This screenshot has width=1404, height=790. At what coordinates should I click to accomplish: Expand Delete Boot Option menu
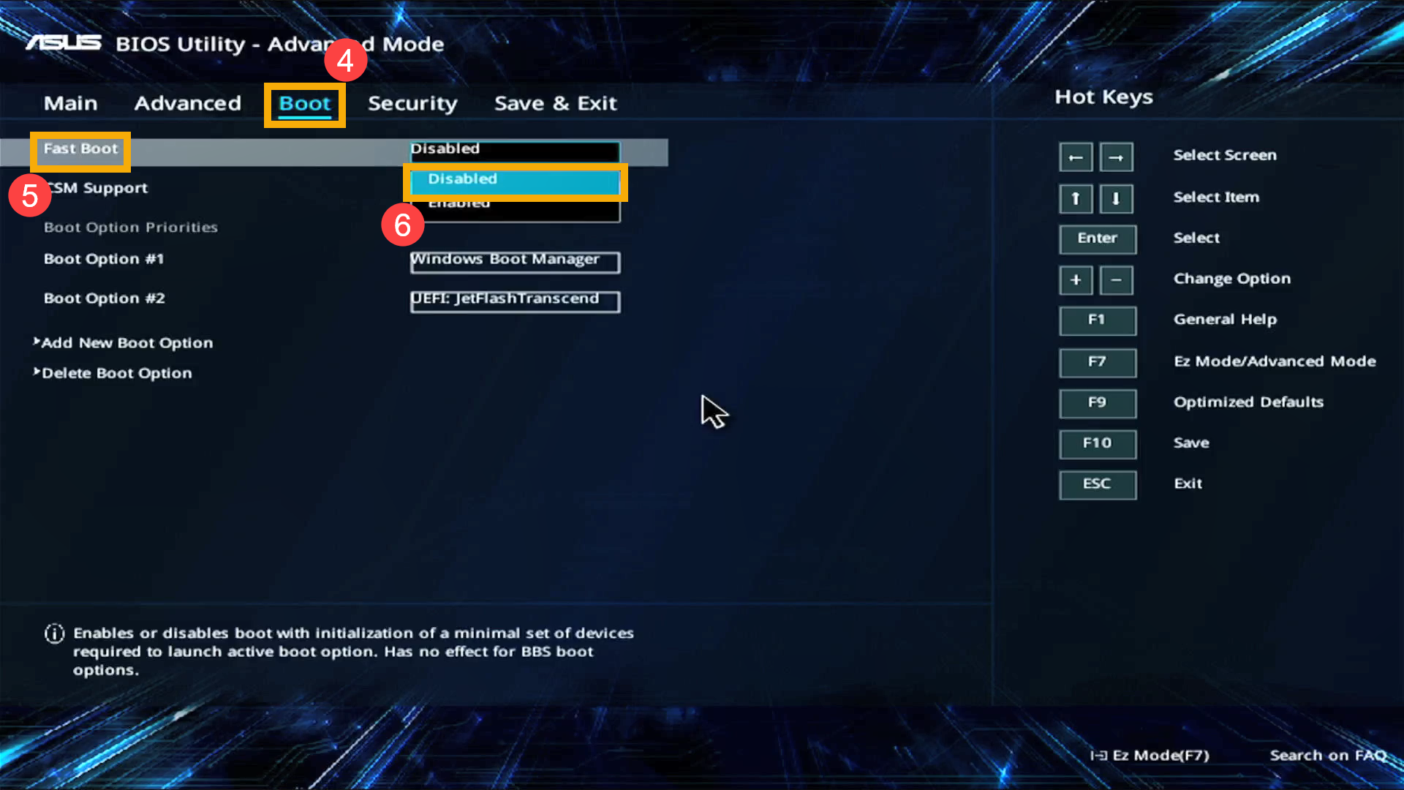(117, 373)
